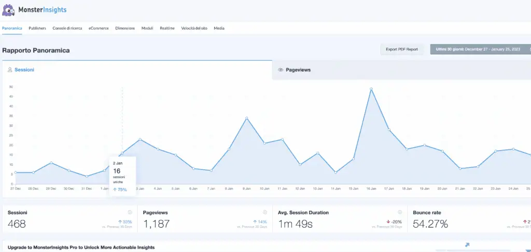Image resolution: width=531 pixels, height=252 pixels.
Task: Click info icon on Avg. Session Duration card
Action: [400, 212]
